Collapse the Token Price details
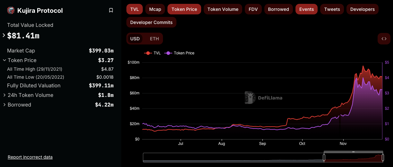 click(4, 60)
